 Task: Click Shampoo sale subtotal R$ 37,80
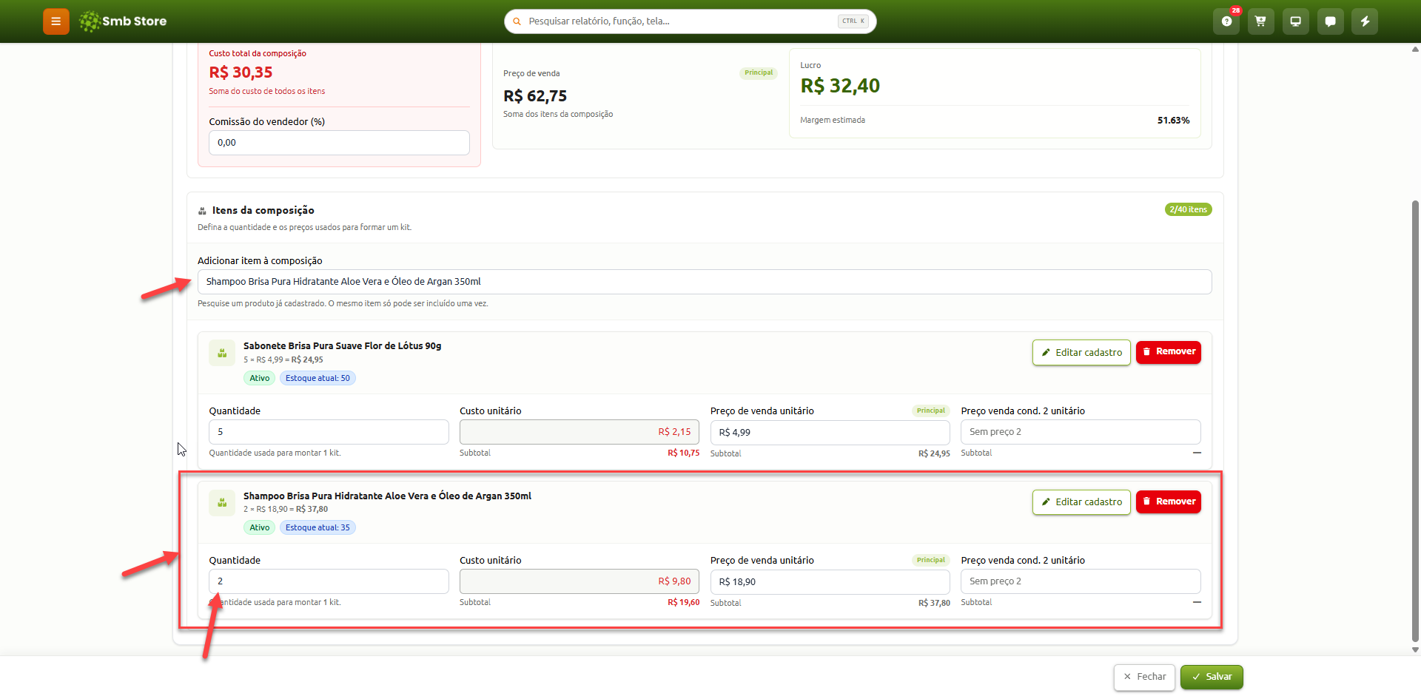[934, 604]
